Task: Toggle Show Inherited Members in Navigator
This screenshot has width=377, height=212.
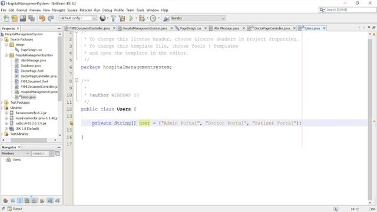Action: click(5, 200)
